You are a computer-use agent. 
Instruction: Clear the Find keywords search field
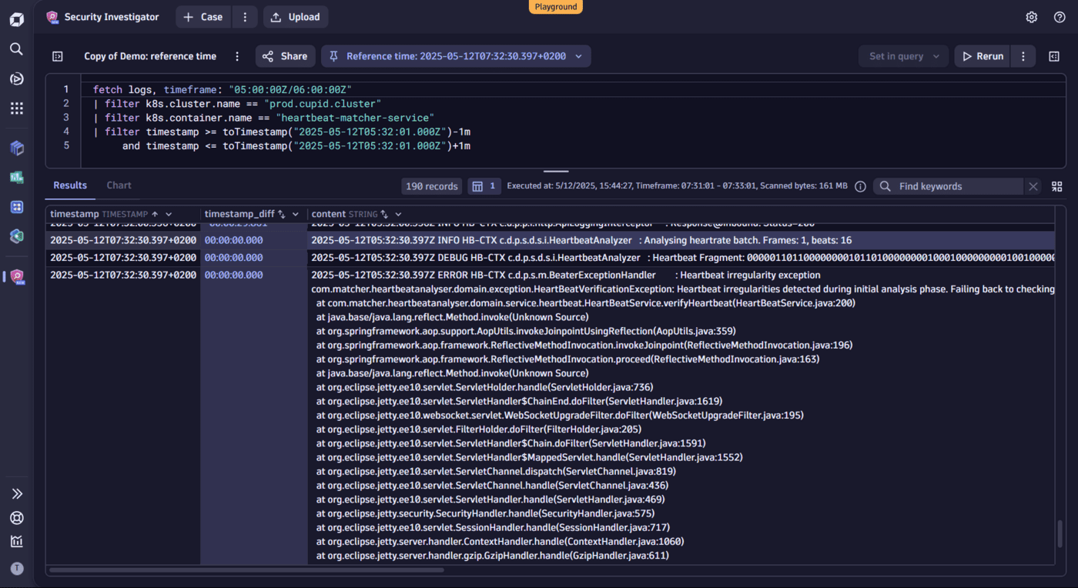click(x=1033, y=185)
